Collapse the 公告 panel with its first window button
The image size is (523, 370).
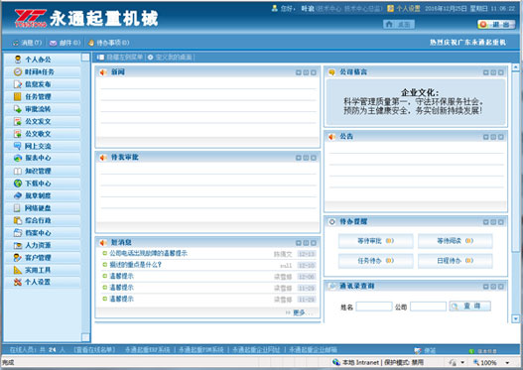click(485, 137)
